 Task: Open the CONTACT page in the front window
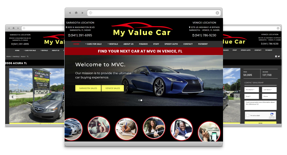tap(188, 44)
